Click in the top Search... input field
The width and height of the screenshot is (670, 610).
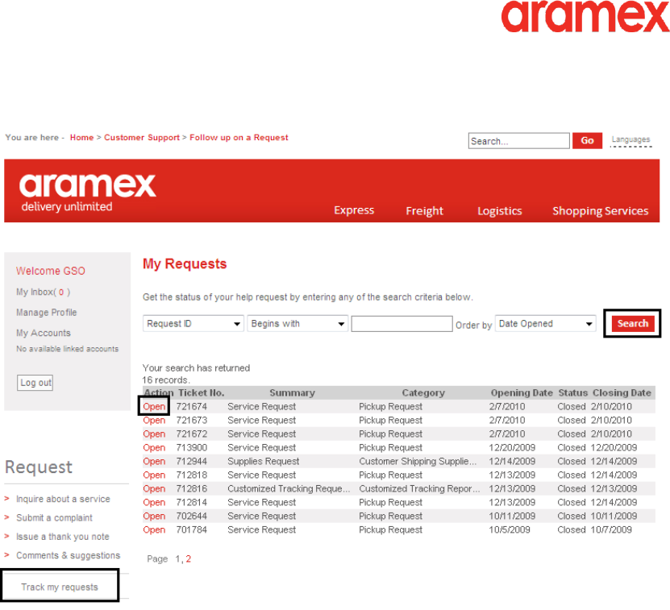[518, 141]
